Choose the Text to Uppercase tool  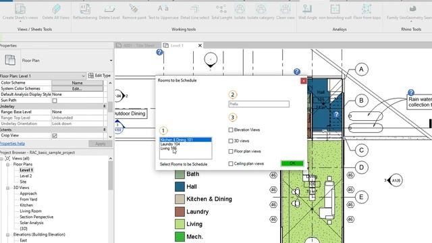pyautogui.click(x=163, y=12)
